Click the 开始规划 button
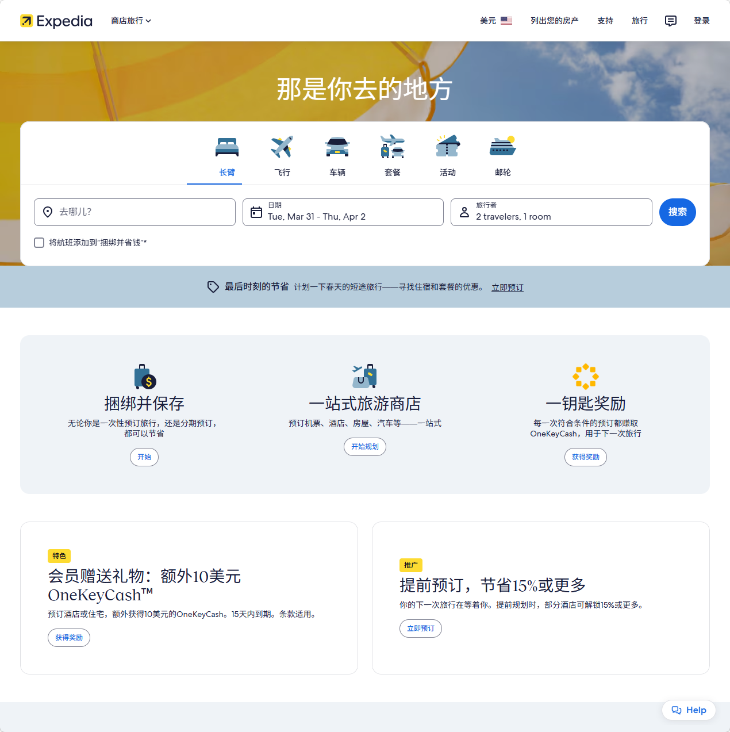The width and height of the screenshot is (730, 732). [364, 447]
